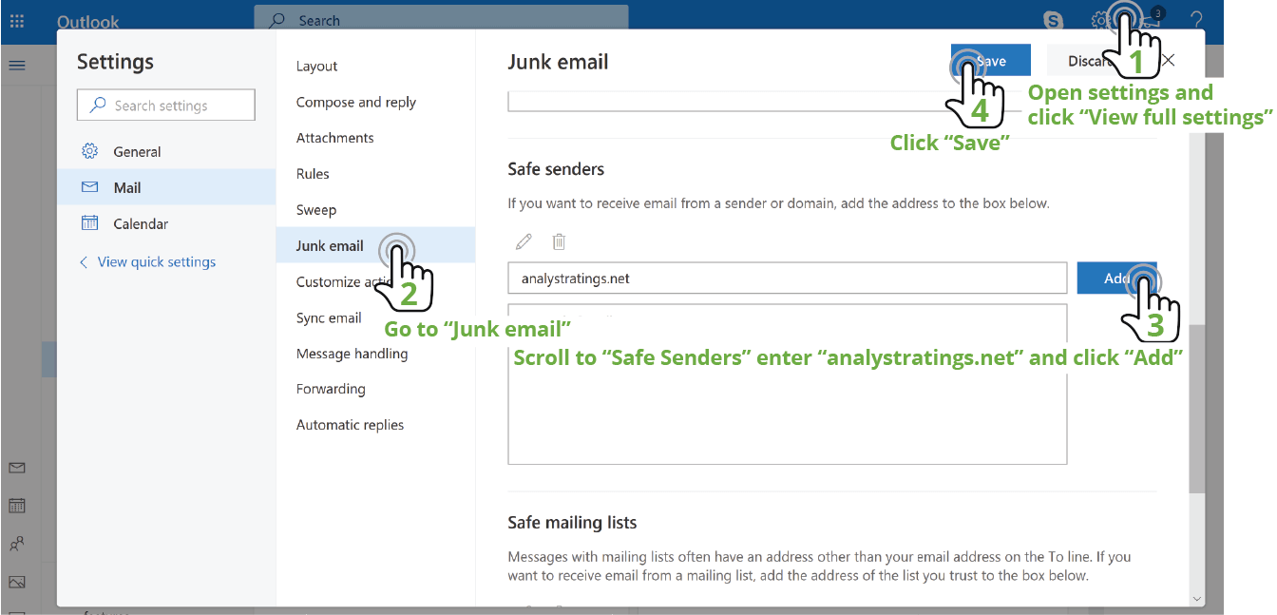Open the Layout settings section
This screenshot has height=615, width=1277.
click(316, 66)
